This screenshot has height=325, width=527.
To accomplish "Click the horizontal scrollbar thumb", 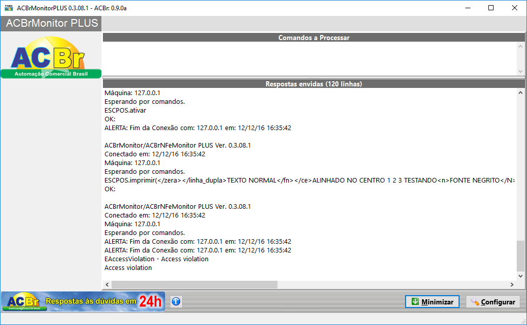I will [195, 284].
